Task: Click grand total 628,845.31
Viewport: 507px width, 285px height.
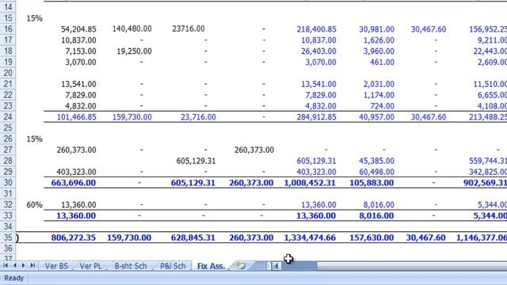Action: (x=193, y=237)
